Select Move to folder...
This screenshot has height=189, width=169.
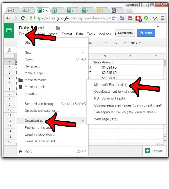coord(53,80)
